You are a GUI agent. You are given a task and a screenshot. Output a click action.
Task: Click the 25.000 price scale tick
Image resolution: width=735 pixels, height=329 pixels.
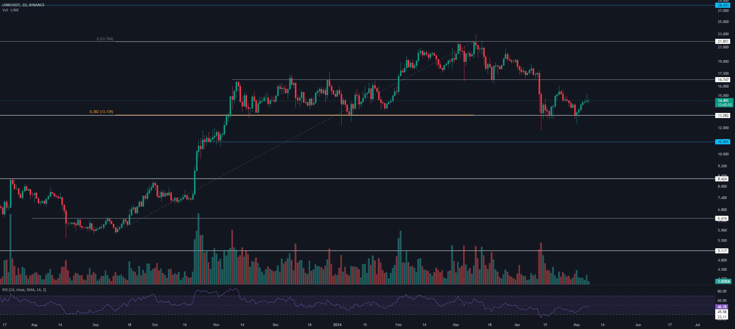[723, 22]
